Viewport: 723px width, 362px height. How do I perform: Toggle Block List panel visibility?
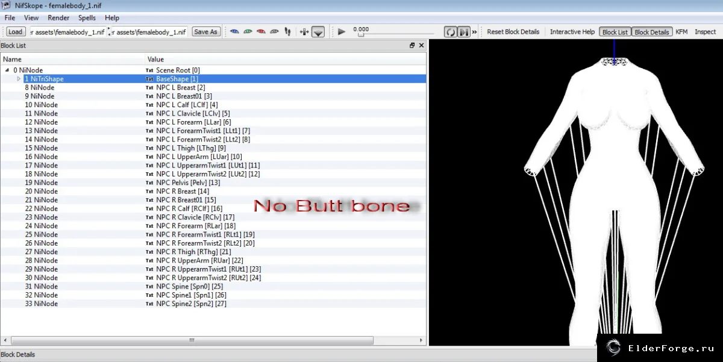coord(615,32)
